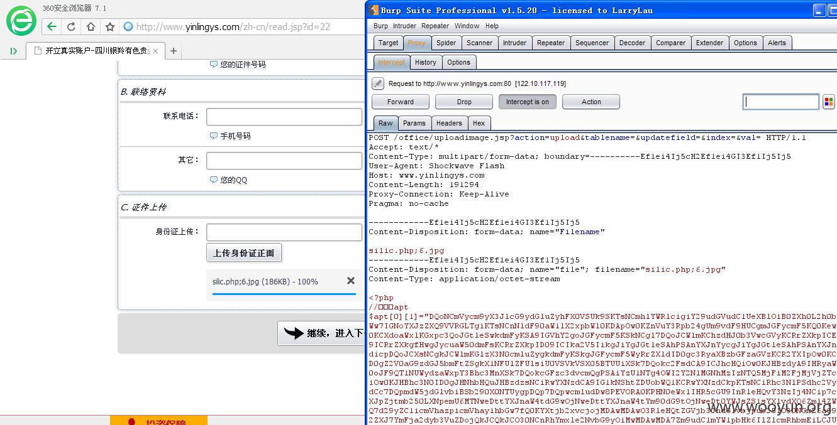Click the POST /office/uploadimage.jsp request line
Image resolution: width=837 pixels, height=425 pixels.
coord(587,137)
